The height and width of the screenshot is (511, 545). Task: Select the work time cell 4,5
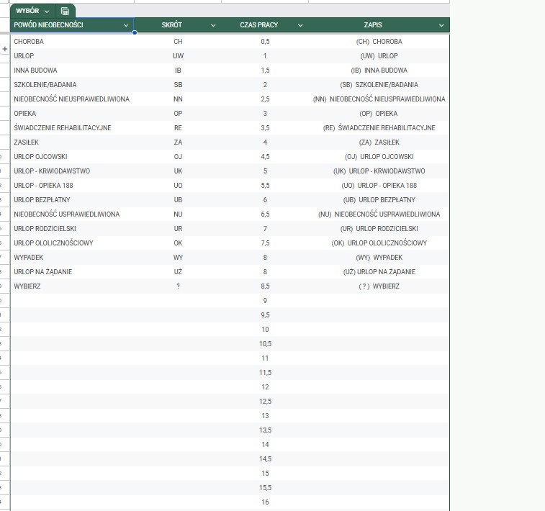tap(265, 157)
